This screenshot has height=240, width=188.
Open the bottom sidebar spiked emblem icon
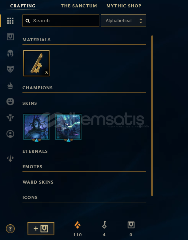(10, 158)
